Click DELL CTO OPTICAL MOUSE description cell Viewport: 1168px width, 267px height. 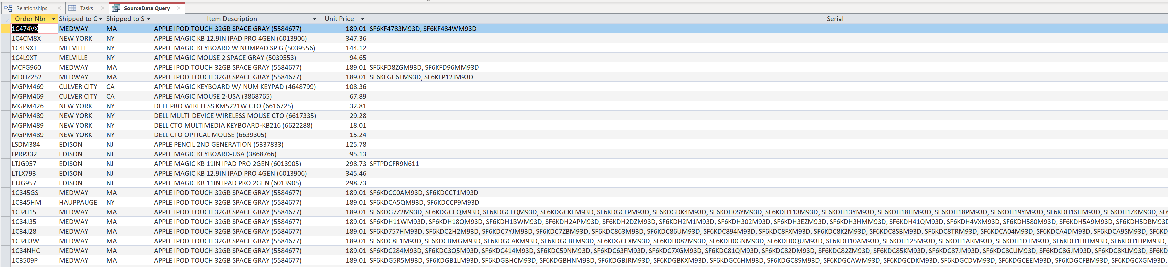pos(236,135)
